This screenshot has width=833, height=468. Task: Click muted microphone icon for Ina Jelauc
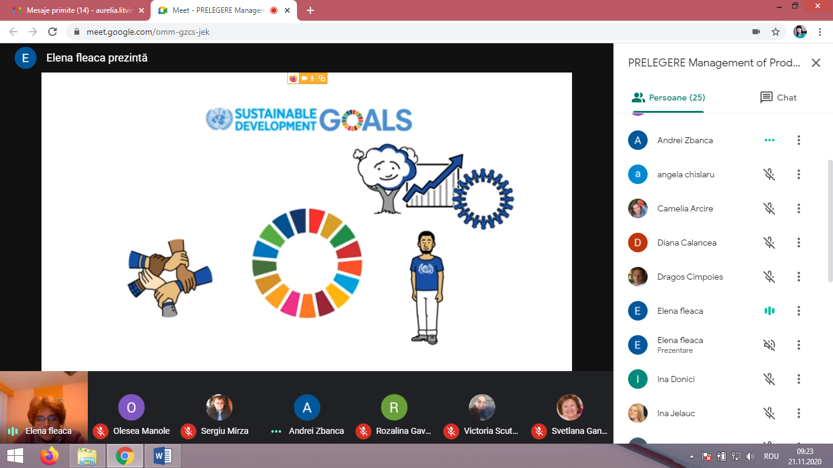pos(770,413)
